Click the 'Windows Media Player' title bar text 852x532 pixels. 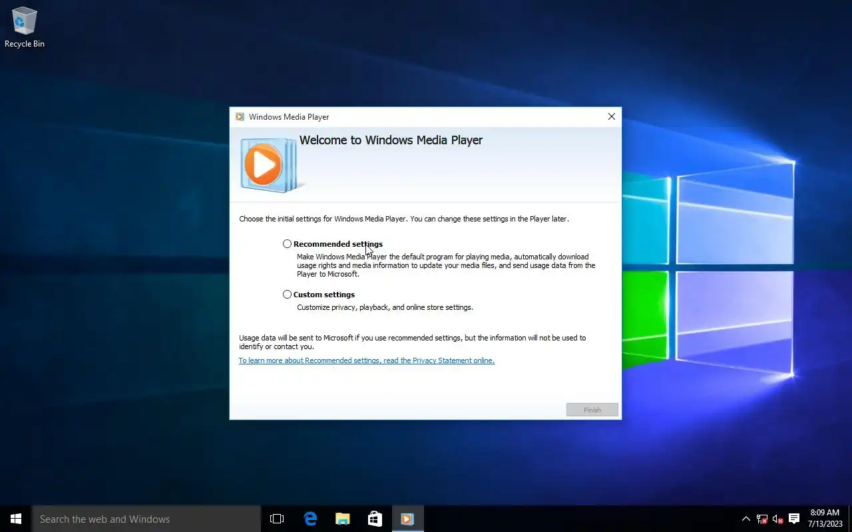[x=289, y=117]
